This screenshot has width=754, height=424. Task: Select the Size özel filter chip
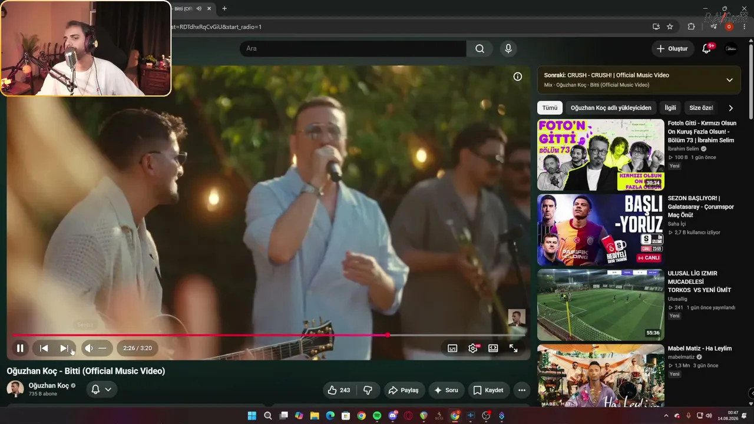[x=701, y=108]
